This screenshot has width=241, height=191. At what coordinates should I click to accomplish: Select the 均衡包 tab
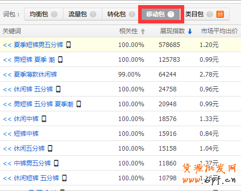coord(43,14)
